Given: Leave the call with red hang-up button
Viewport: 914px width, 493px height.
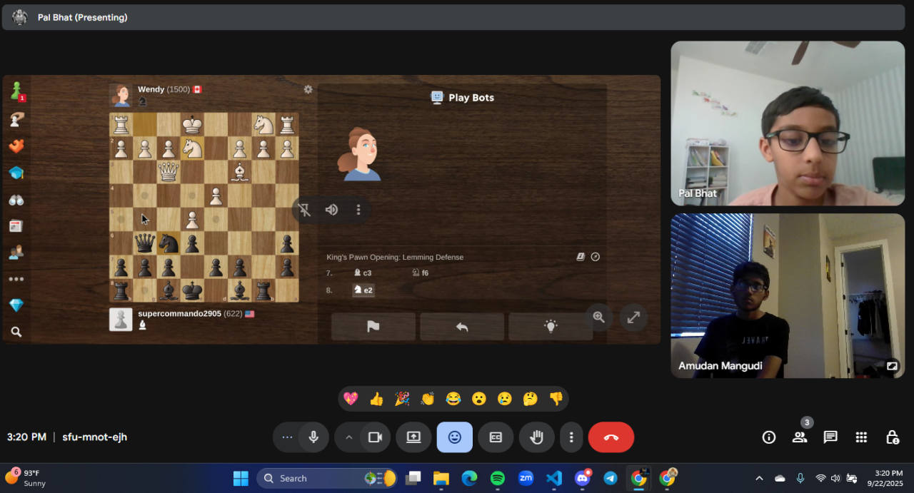Looking at the screenshot, I should click(611, 437).
